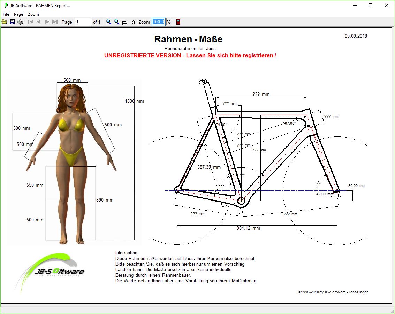Click the zoom in magnifier icon
This screenshot has height=314, width=395.
[x=109, y=22]
